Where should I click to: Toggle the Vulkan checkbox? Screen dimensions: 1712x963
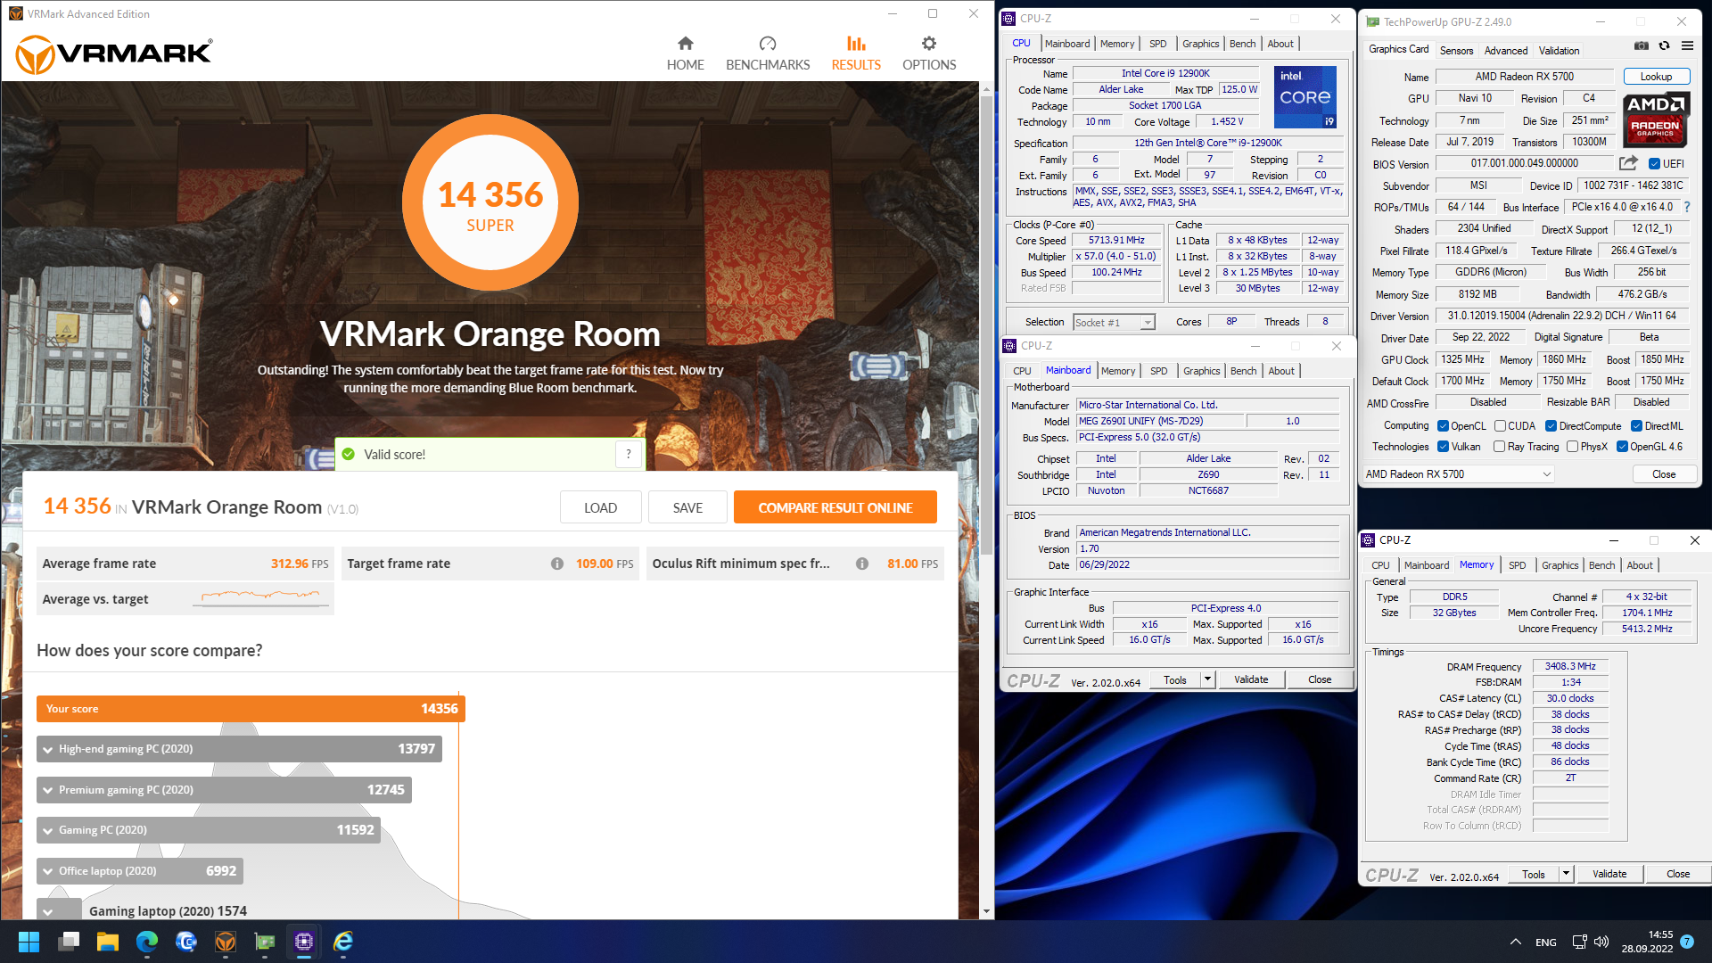pos(1444,447)
